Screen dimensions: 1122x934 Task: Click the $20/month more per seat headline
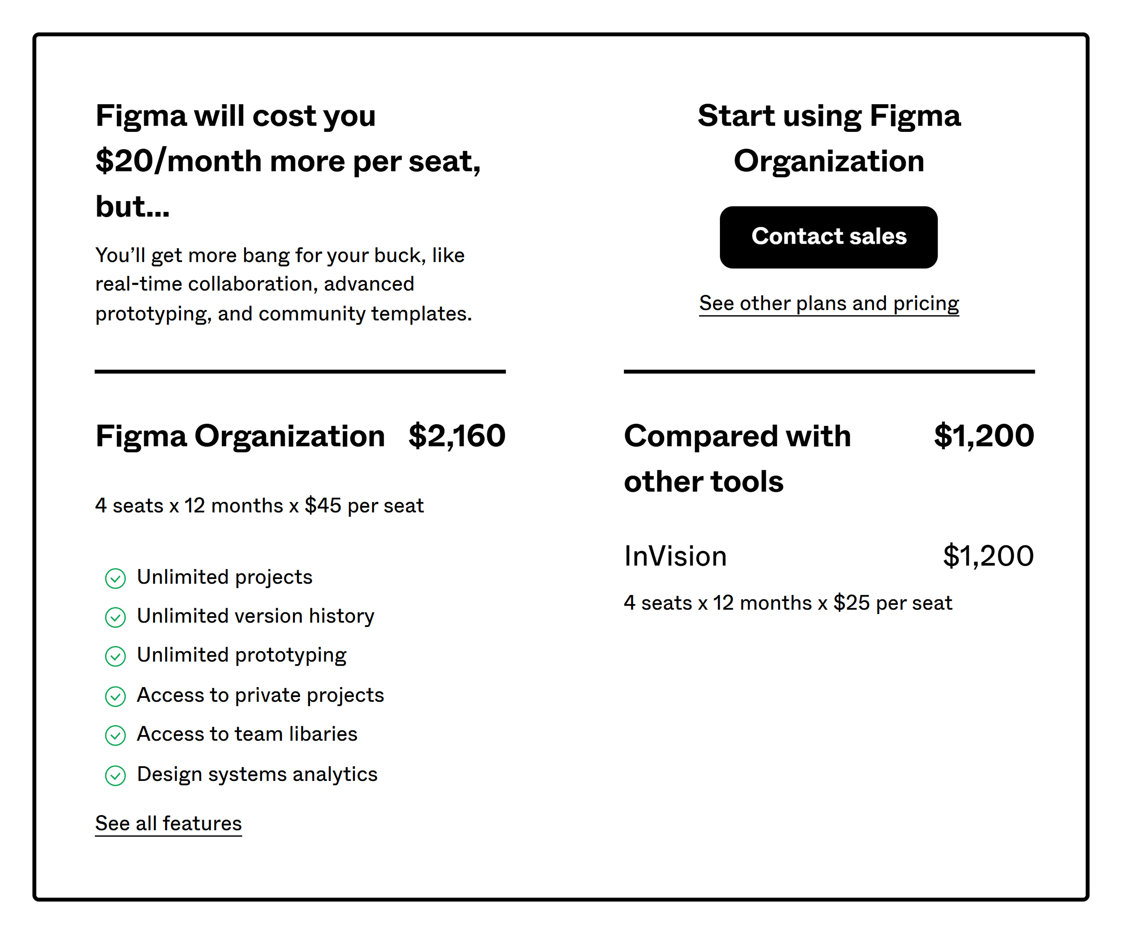289,160
